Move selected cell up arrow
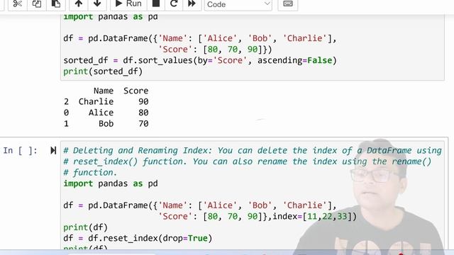Viewport: 454px width, 255px height. click(79, 4)
